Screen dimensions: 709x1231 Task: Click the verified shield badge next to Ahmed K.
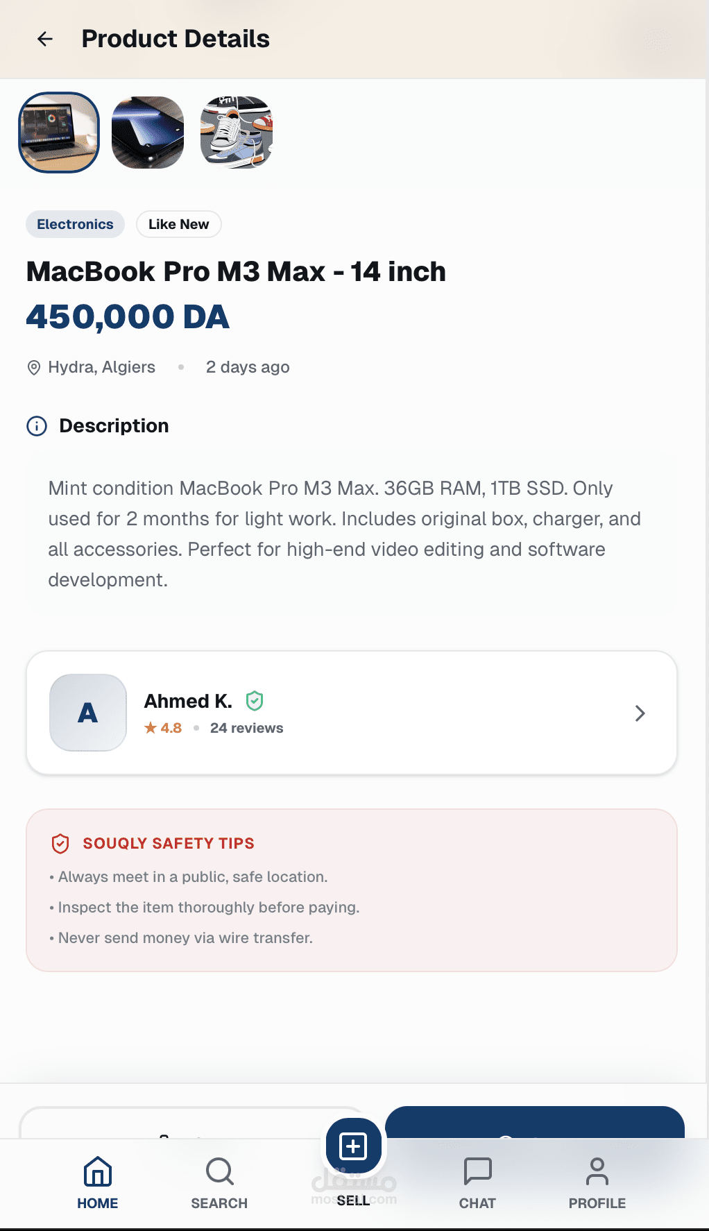pyautogui.click(x=255, y=701)
